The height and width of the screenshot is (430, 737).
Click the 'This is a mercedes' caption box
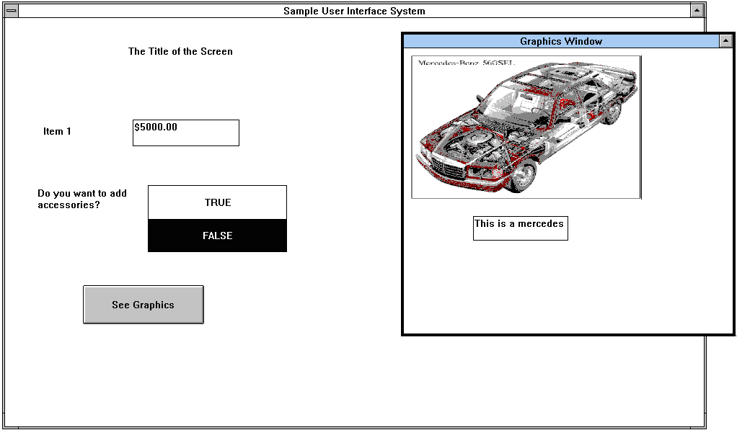[521, 228]
